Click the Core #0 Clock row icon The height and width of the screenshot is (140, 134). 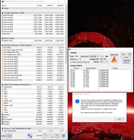pos(3,15)
